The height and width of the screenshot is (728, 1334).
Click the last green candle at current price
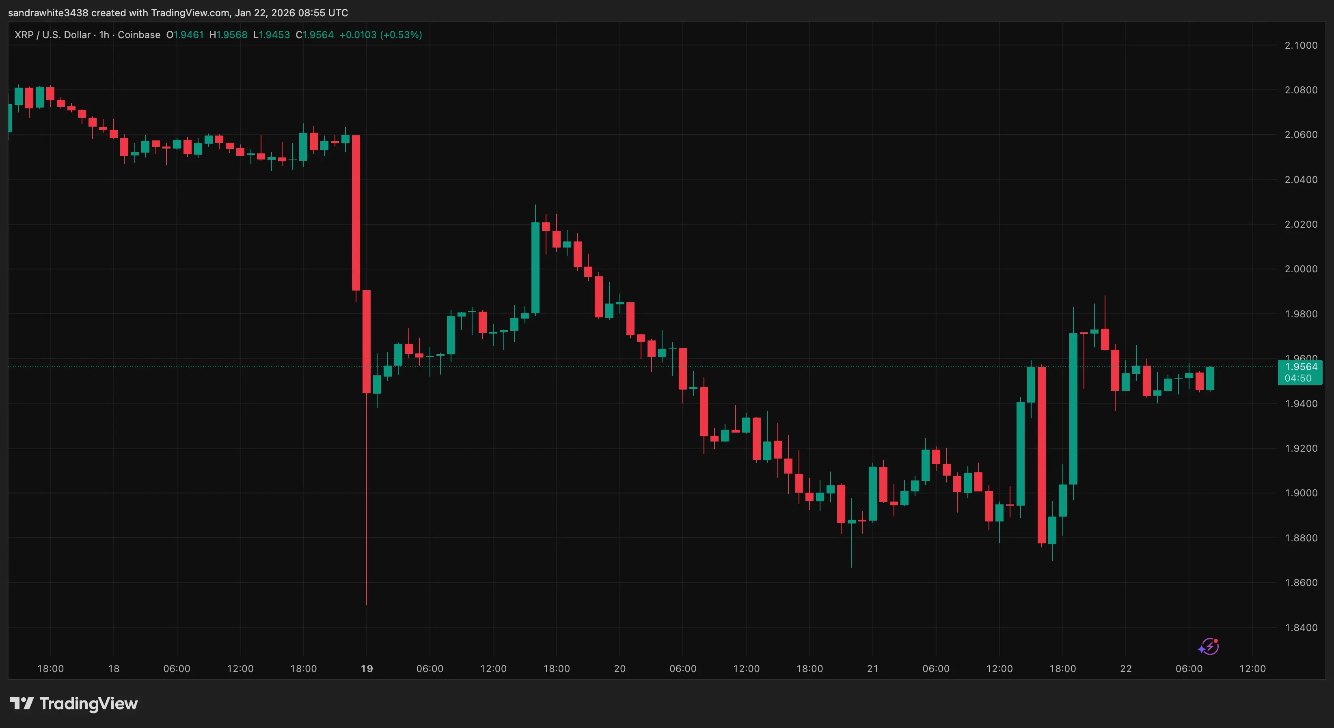(x=1210, y=378)
